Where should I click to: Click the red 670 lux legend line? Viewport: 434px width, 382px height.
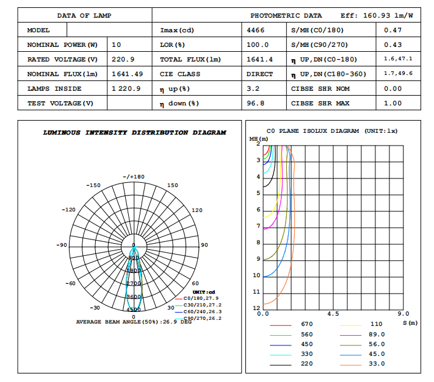click(x=280, y=326)
